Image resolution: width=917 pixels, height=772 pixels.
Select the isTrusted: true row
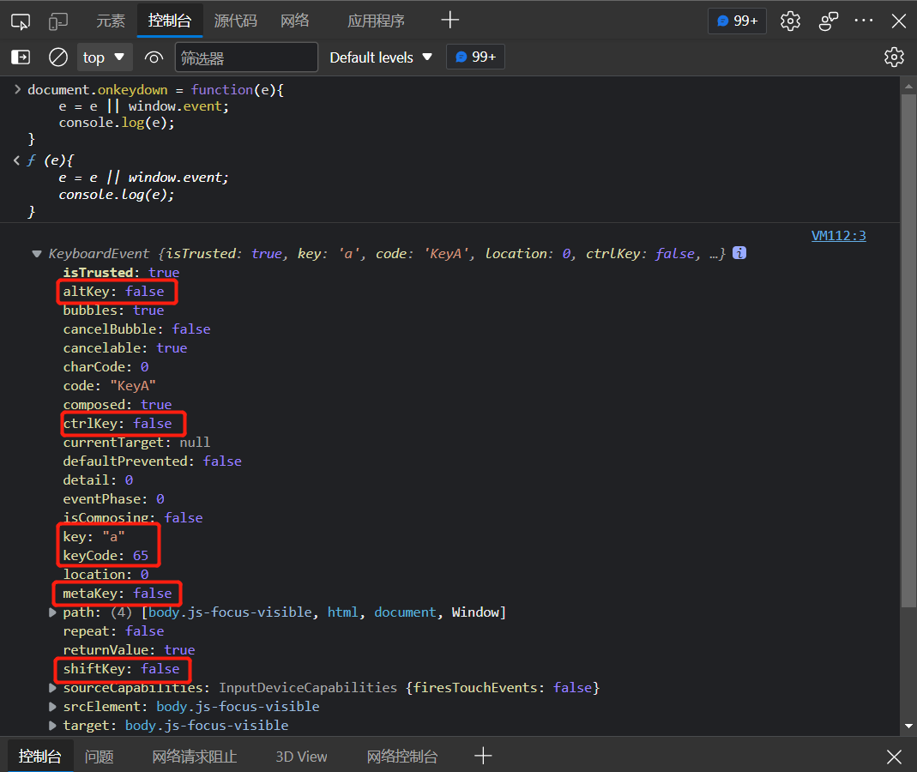[x=121, y=273]
